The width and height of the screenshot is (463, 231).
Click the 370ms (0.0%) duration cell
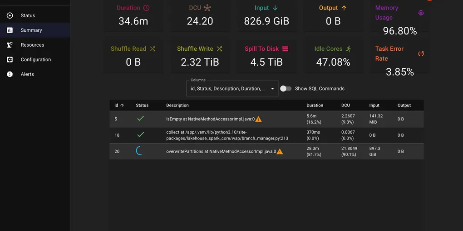[314, 135]
